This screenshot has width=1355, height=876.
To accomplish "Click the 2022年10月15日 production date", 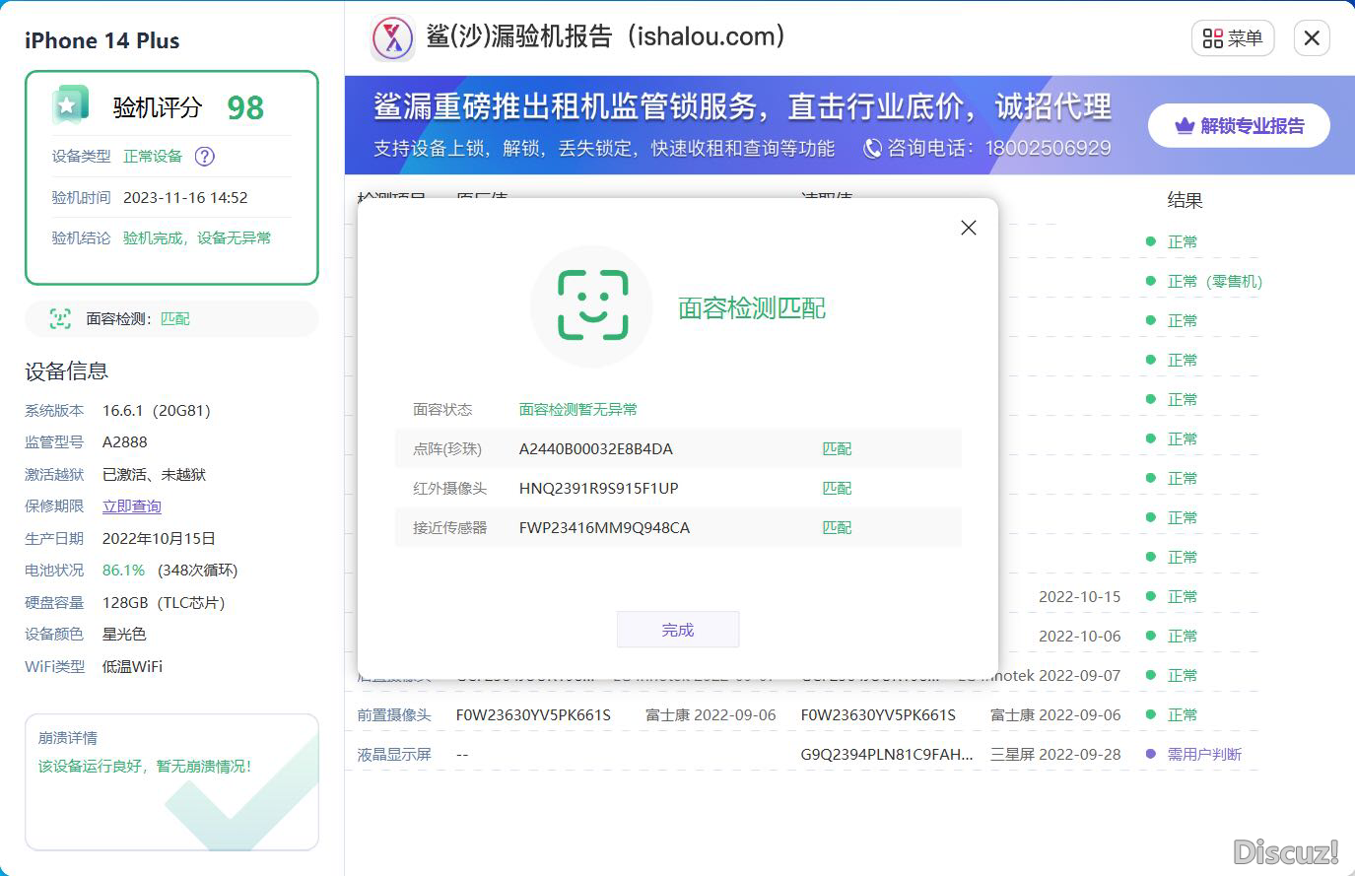I will tap(159, 539).
